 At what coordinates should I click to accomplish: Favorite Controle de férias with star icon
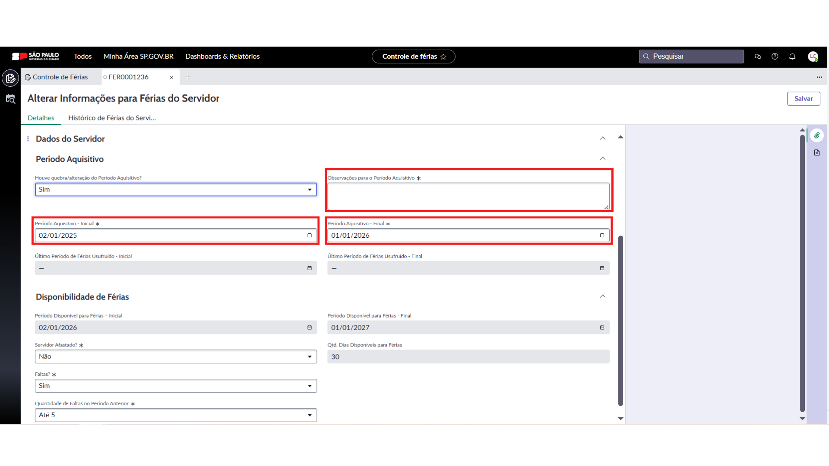(443, 57)
